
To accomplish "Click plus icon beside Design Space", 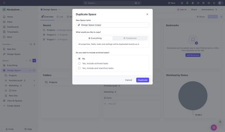I will point(34,70).
